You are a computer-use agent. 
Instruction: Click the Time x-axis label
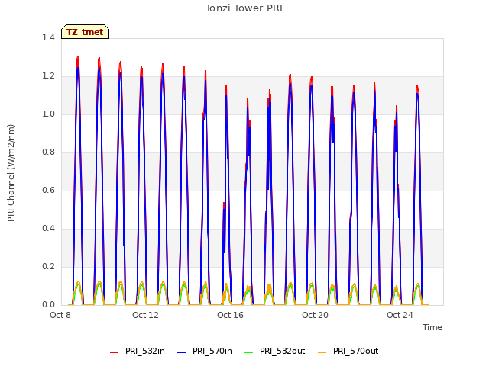pos(432,327)
